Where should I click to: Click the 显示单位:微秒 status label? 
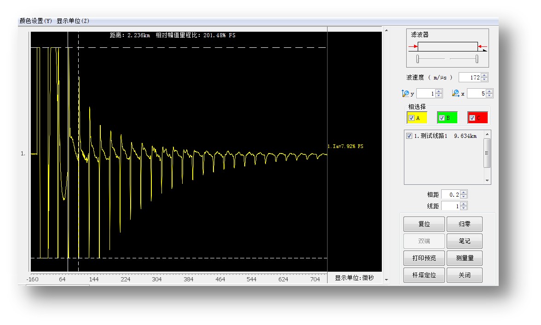[354, 278]
